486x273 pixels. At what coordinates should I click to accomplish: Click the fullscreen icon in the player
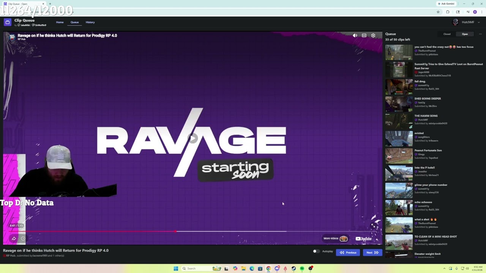(x=373, y=226)
